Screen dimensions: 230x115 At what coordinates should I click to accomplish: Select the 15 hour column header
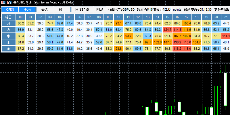pyautogui.click(x=167, y=17)
